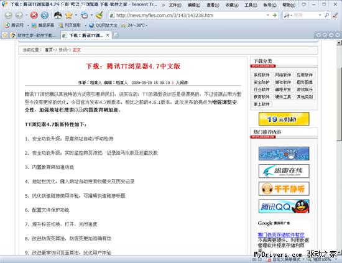Click the house icon left of tab strip

(5, 35)
